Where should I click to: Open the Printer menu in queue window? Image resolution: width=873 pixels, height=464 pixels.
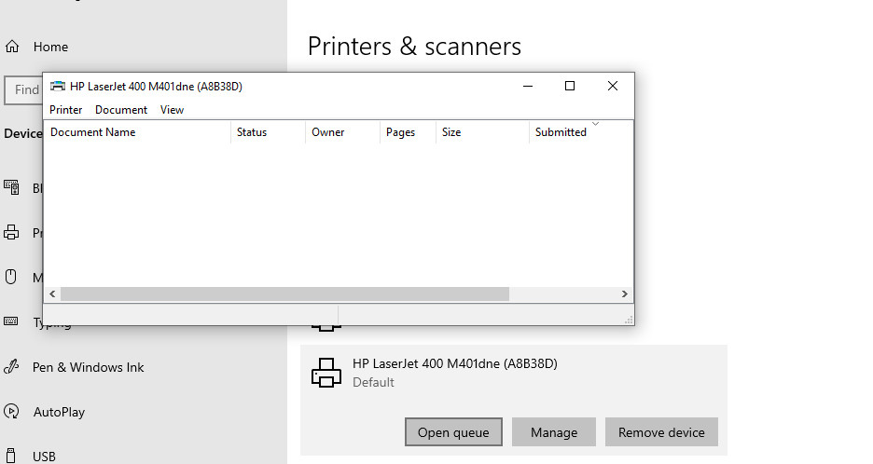click(65, 110)
